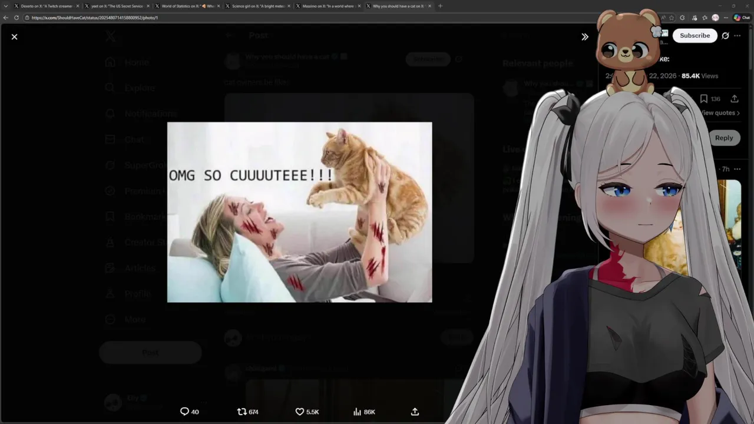The image size is (754, 424).
Task: View site info lock icon
Action: tap(27, 18)
